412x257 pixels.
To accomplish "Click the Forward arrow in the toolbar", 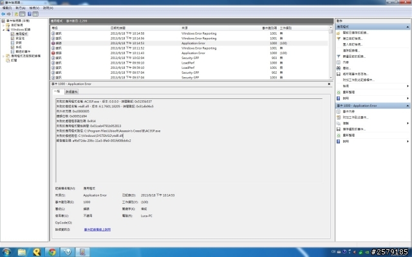I will [8, 14].
